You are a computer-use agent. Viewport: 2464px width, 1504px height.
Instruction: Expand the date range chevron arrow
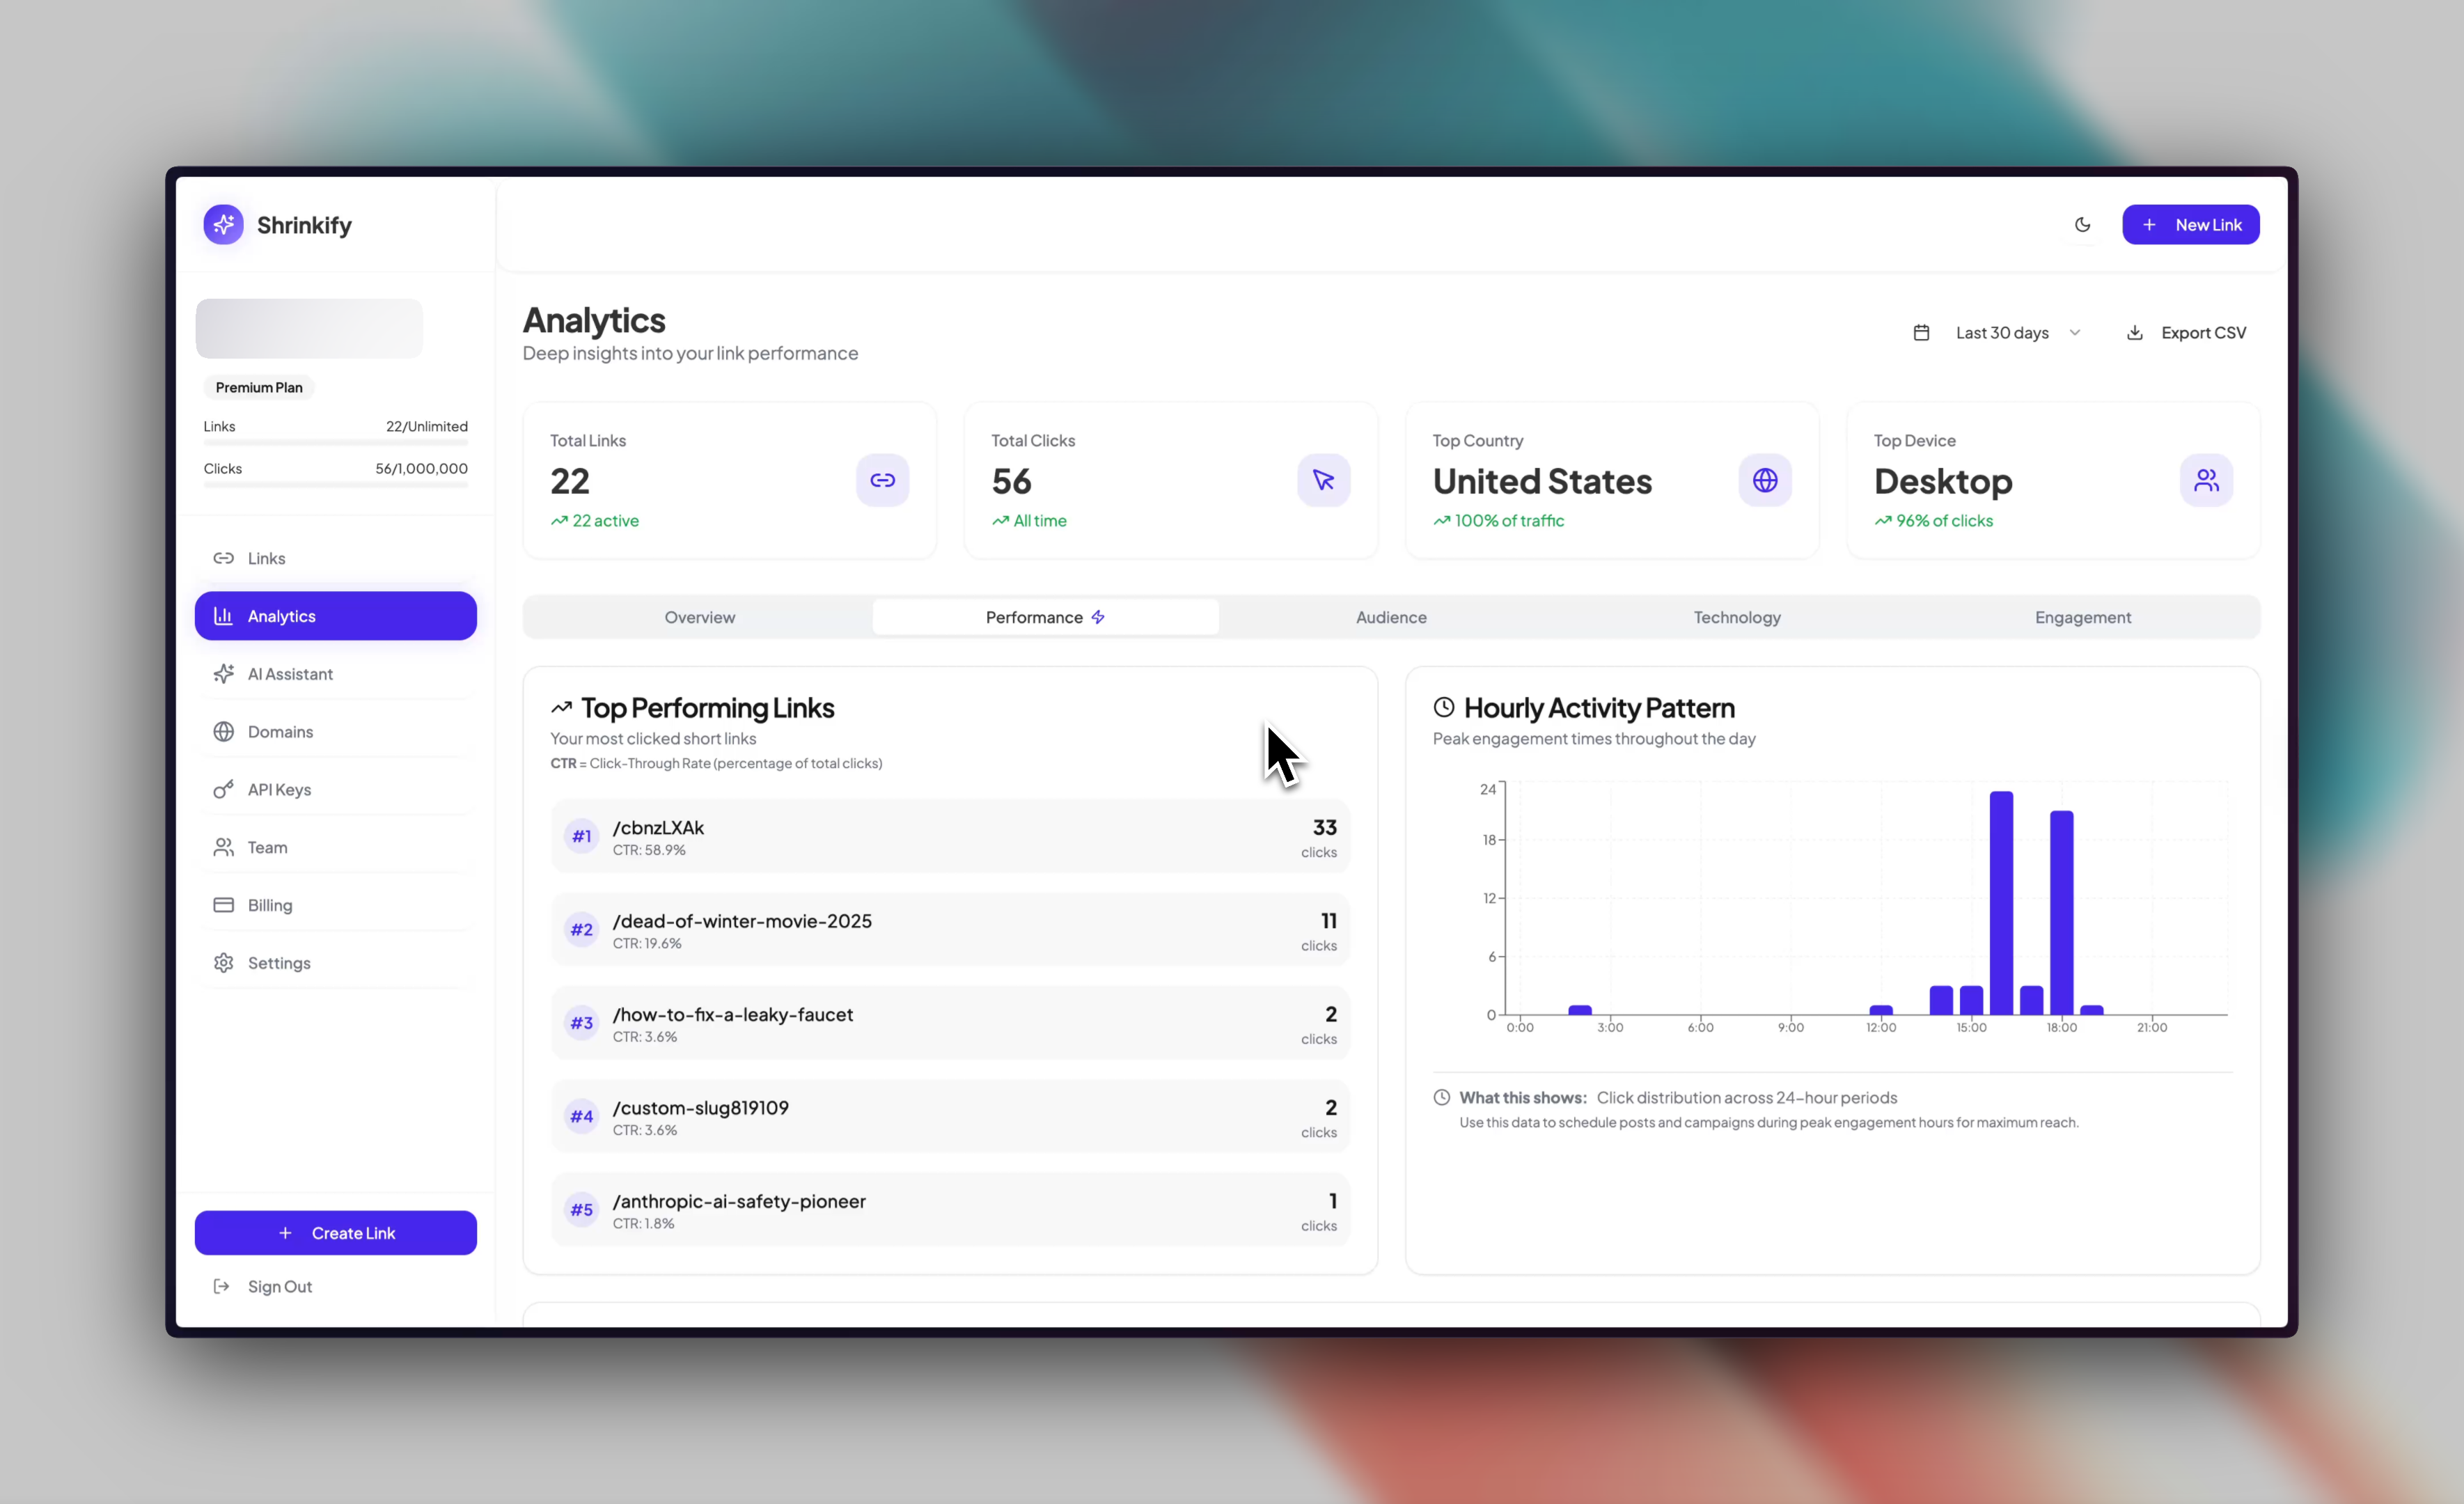coord(2075,333)
